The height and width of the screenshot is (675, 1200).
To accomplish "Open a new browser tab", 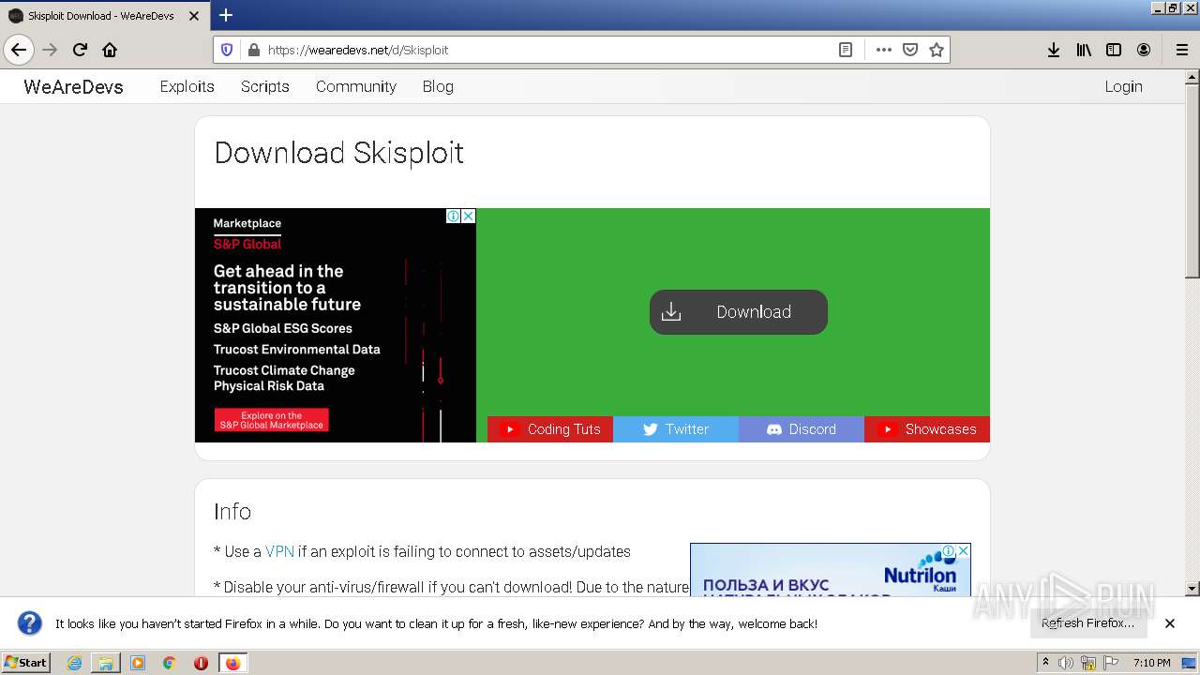I will click(x=226, y=15).
